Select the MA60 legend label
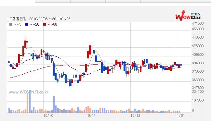This screenshot has height=121, width=211. click(x=52, y=24)
